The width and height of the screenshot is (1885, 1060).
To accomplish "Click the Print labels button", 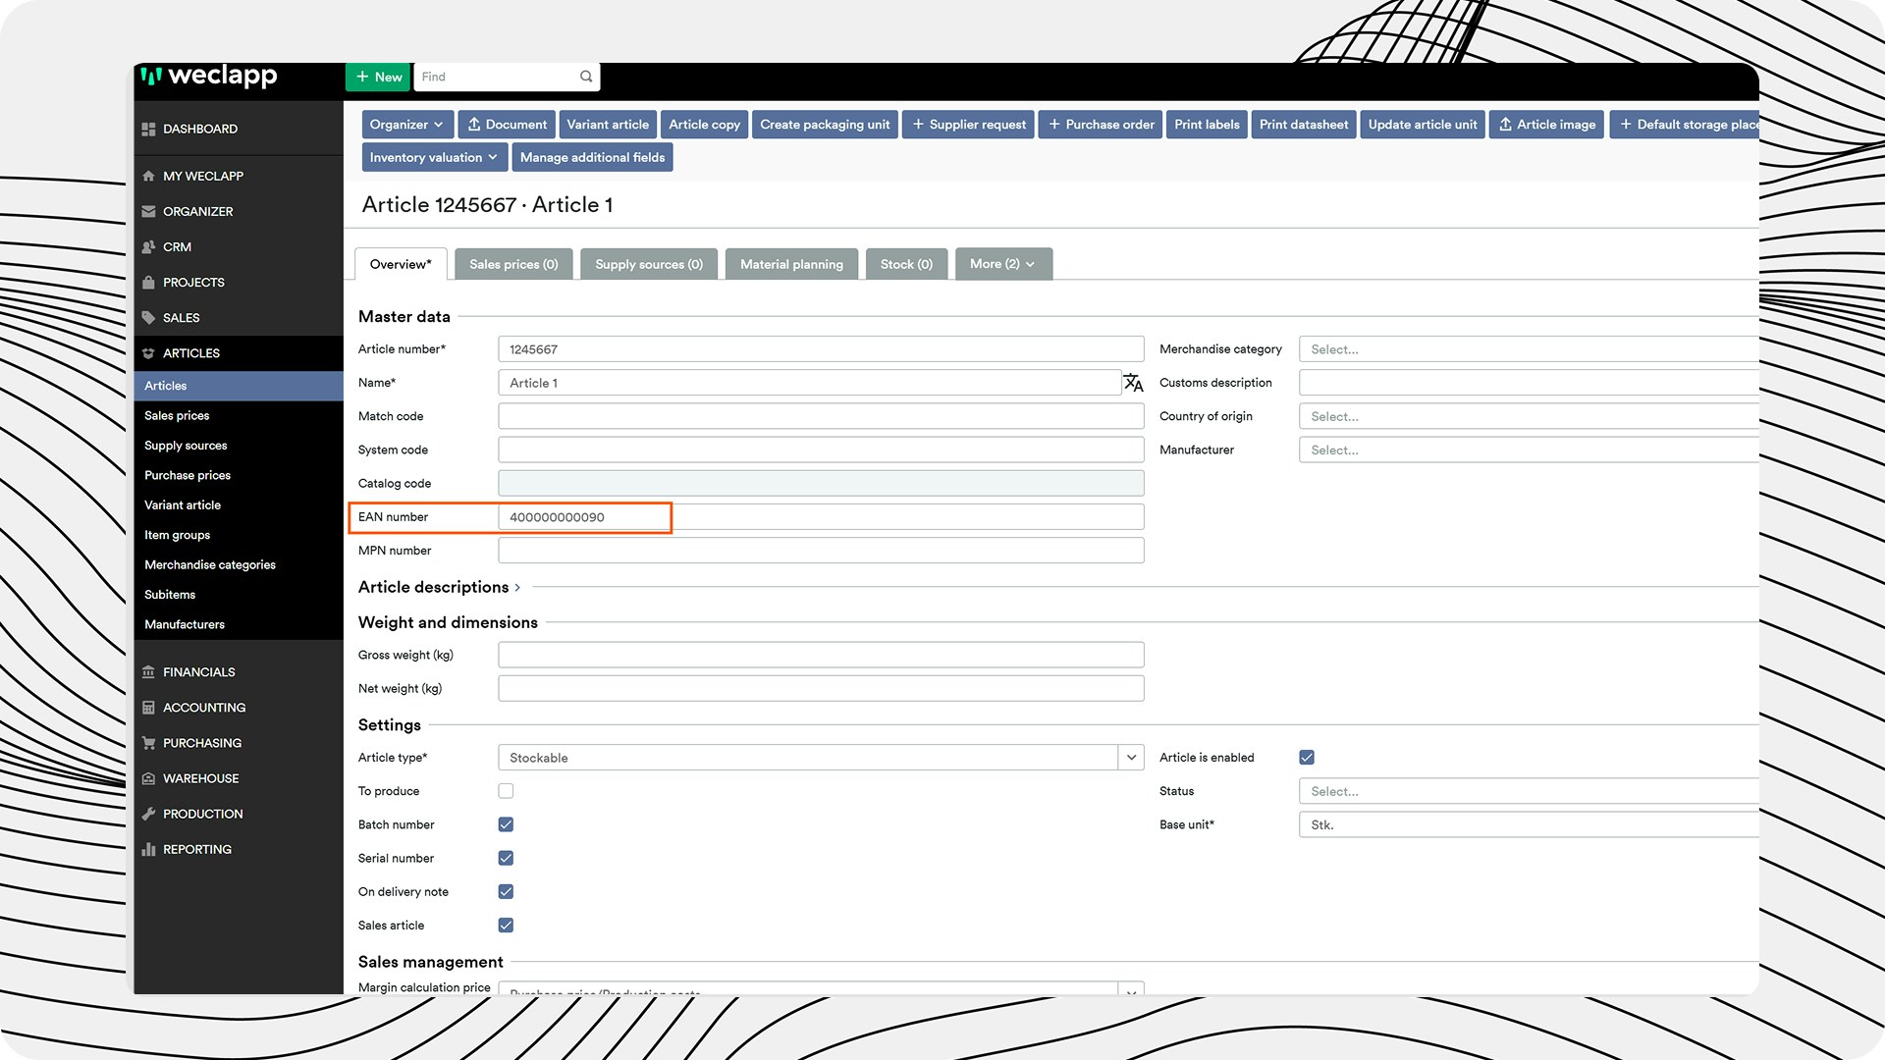I will click(1207, 125).
